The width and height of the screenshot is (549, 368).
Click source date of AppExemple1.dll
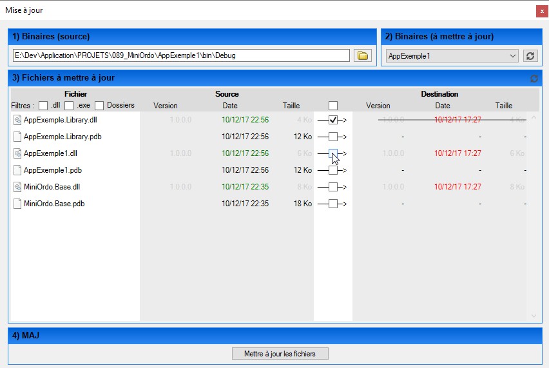pos(245,153)
